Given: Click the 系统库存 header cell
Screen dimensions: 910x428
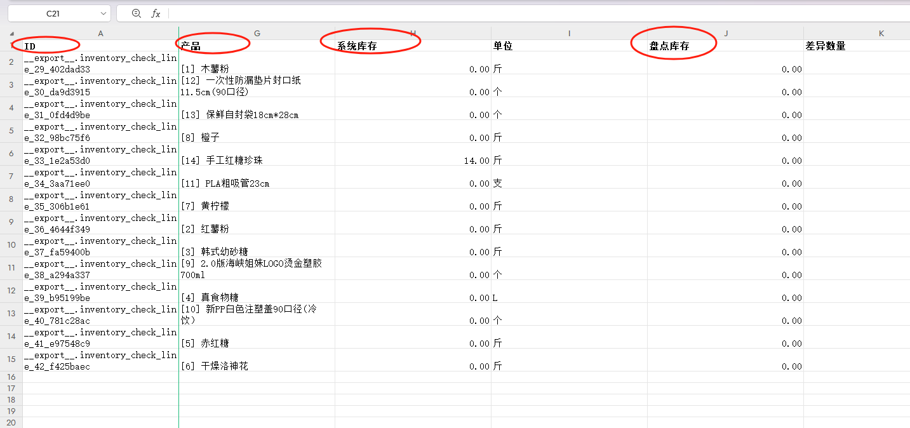Looking at the screenshot, I should tap(413, 46).
